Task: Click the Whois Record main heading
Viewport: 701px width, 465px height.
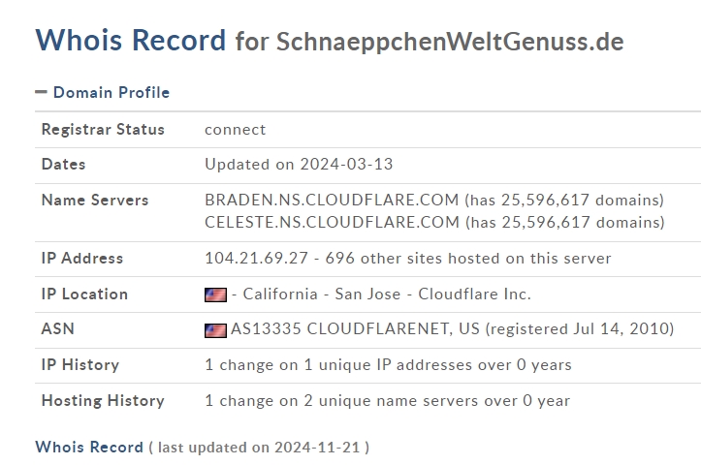Action: point(131,40)
